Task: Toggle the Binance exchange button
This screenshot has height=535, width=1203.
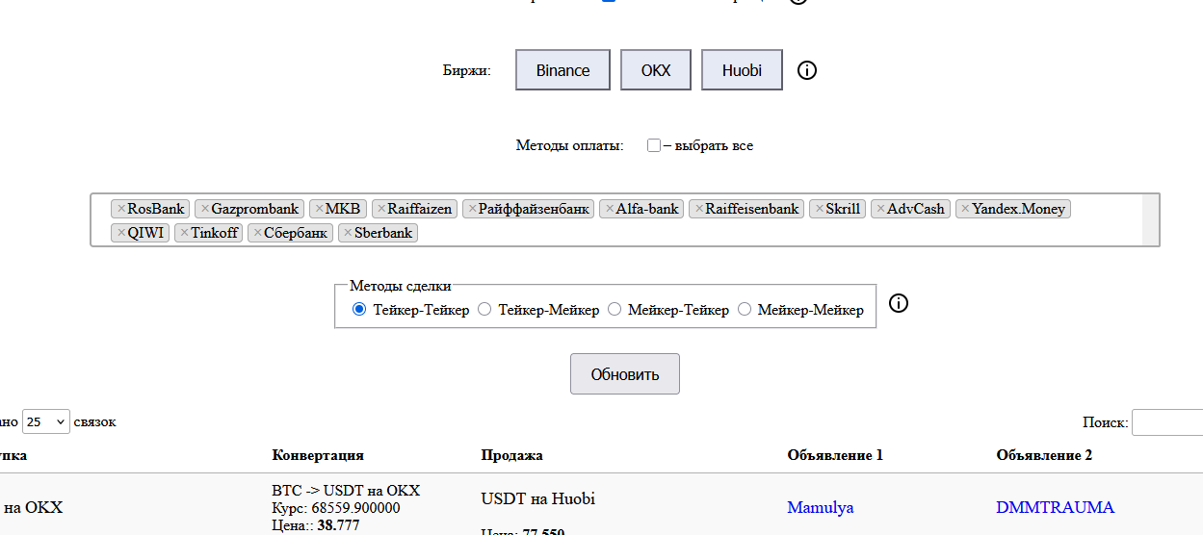Action: [562, 70]
